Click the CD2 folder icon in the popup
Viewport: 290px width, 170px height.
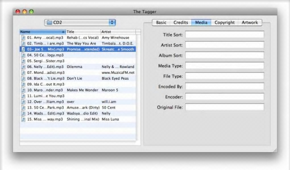point(49,22)
